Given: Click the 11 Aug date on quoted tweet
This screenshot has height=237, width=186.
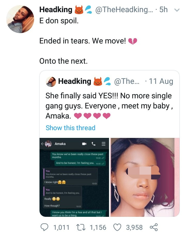Looking at the screenshot, I should [x=161, y=82].
